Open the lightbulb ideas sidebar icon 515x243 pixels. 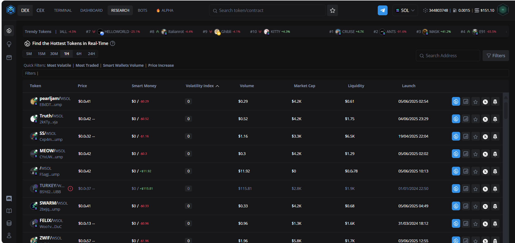click(x=9, y=44)
